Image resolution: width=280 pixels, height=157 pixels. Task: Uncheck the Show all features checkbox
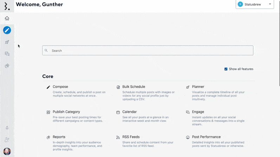pos(226,69)
